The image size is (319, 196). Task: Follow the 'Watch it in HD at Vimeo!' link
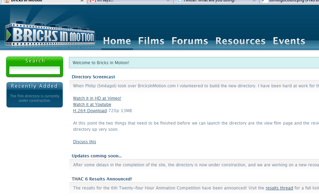coord(97,98)
